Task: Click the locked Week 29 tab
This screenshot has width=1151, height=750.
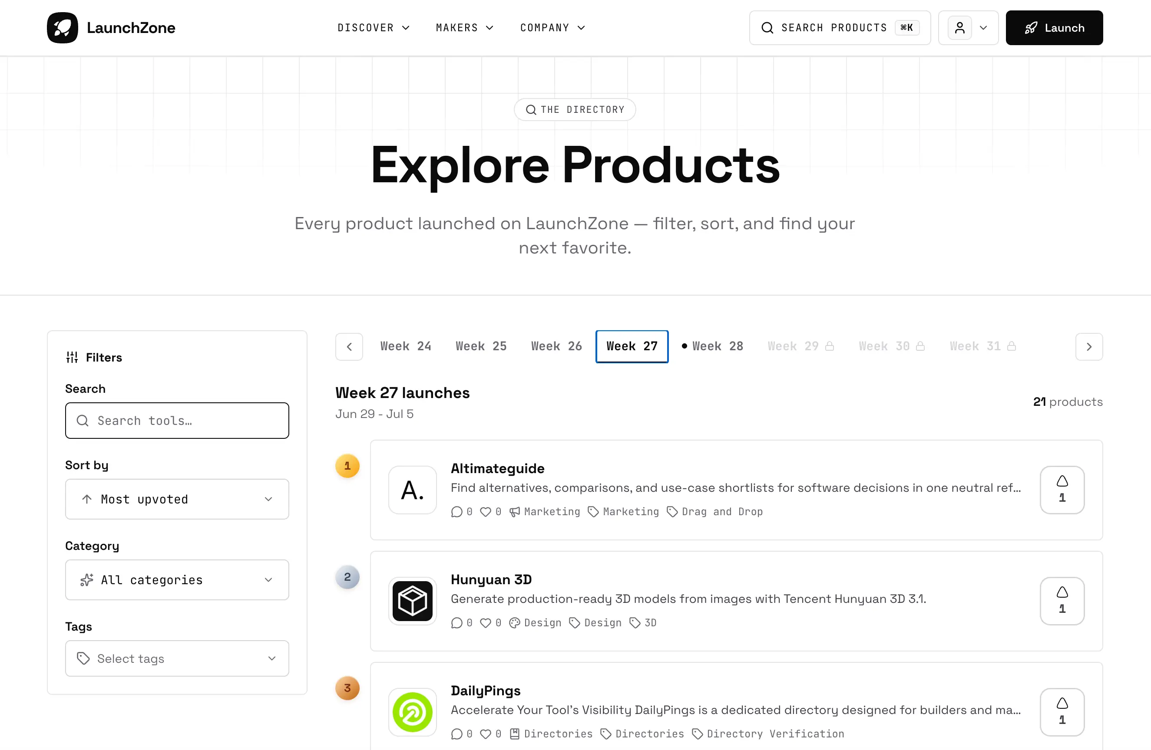Action: click(x=800, y=346)
